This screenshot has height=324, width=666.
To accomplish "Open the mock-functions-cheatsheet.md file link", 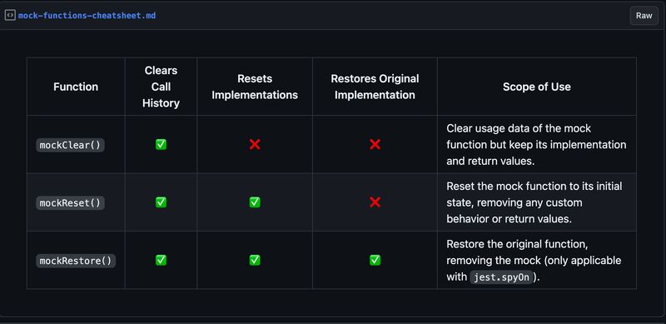I will (x=87, y=16).
